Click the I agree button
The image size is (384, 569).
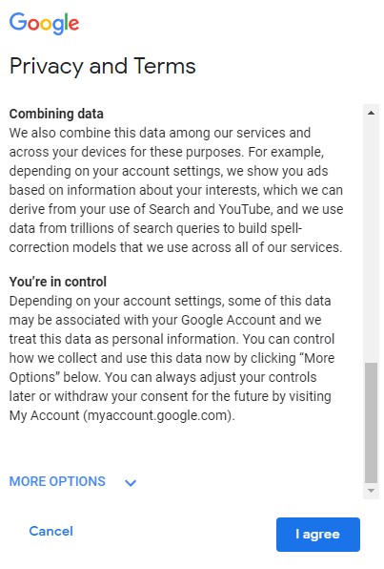318,535
